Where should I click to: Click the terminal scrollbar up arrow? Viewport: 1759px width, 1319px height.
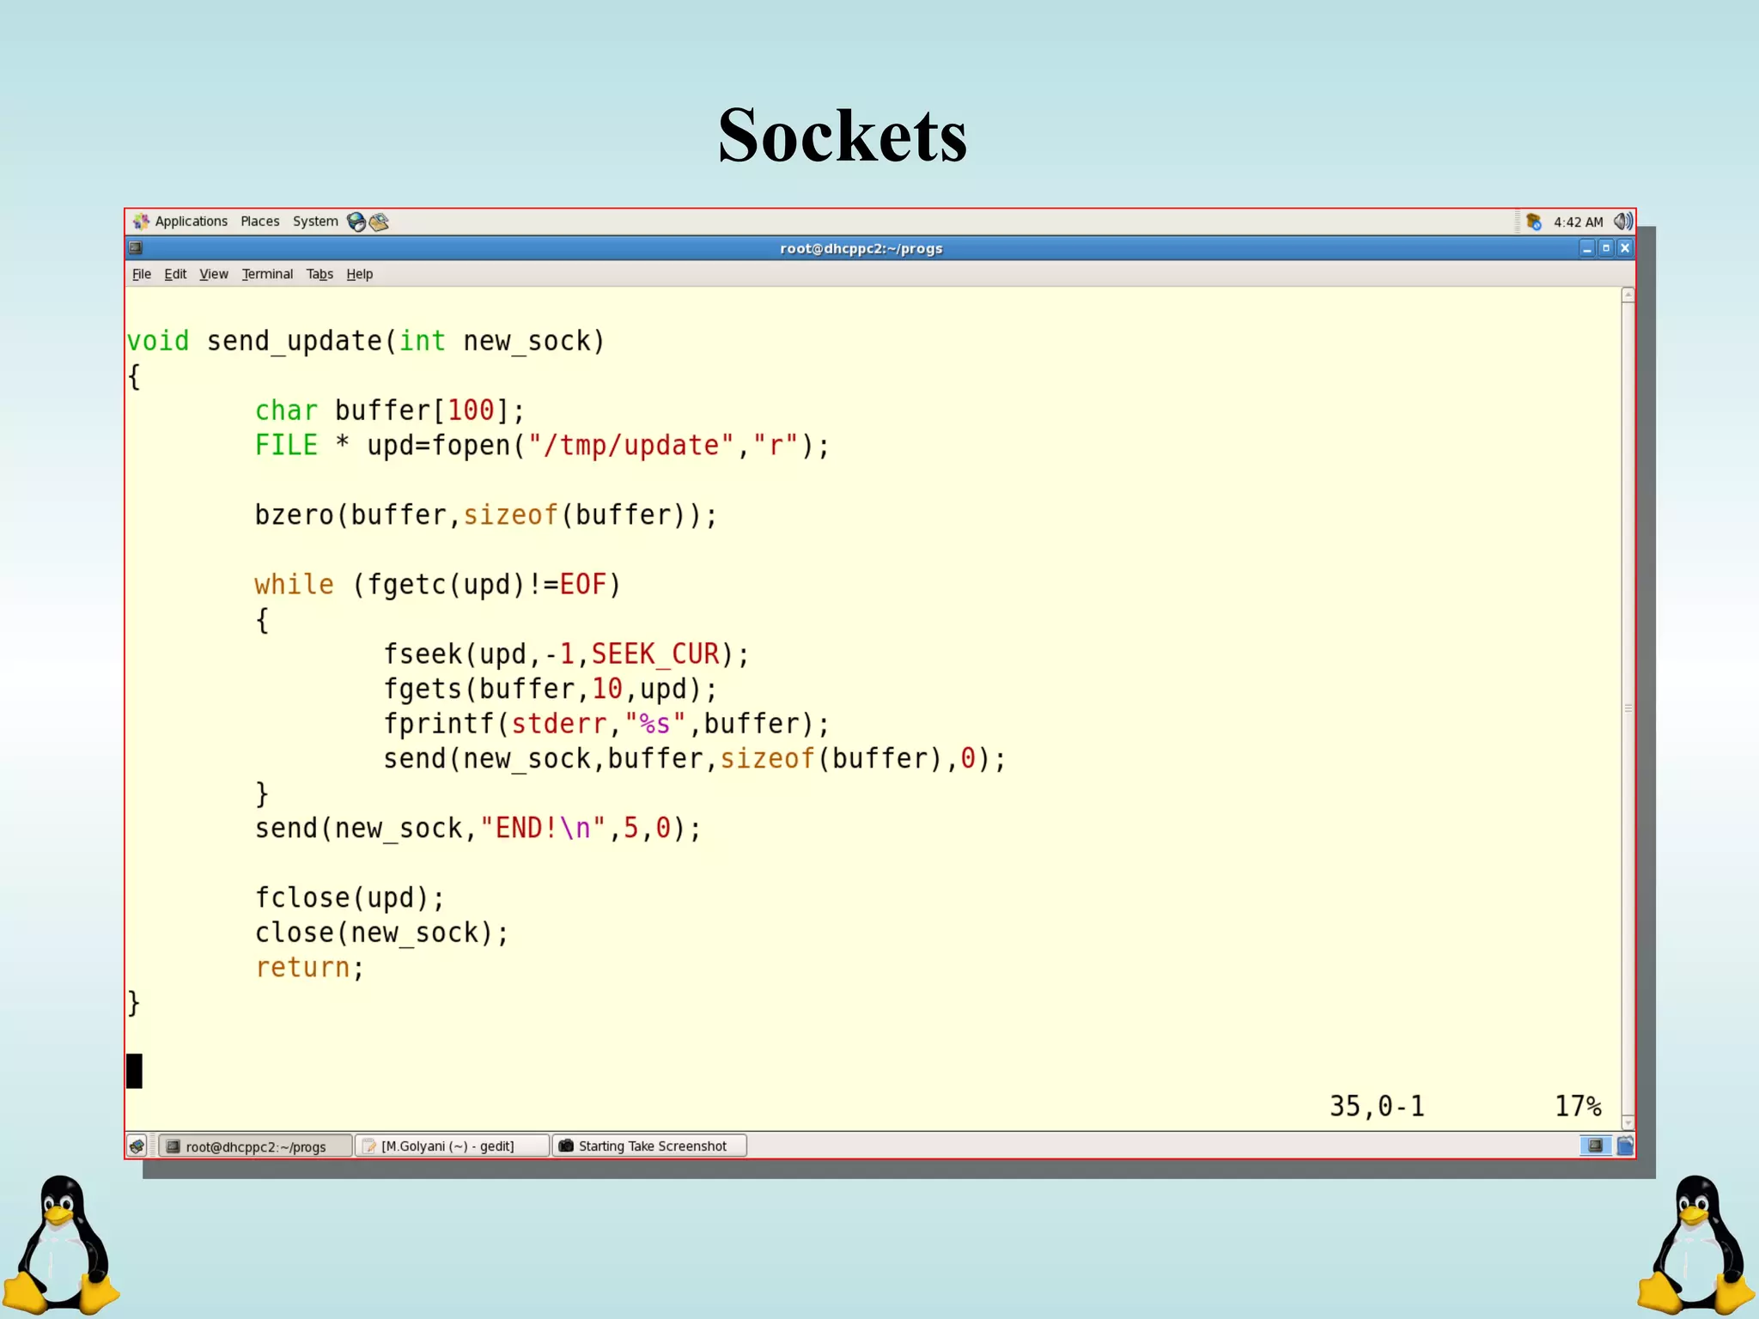tap(1628, 295)
